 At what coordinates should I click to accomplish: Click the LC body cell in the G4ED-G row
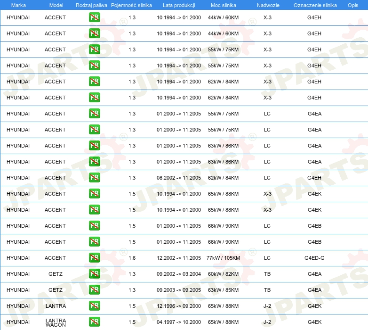coord(267,258)
